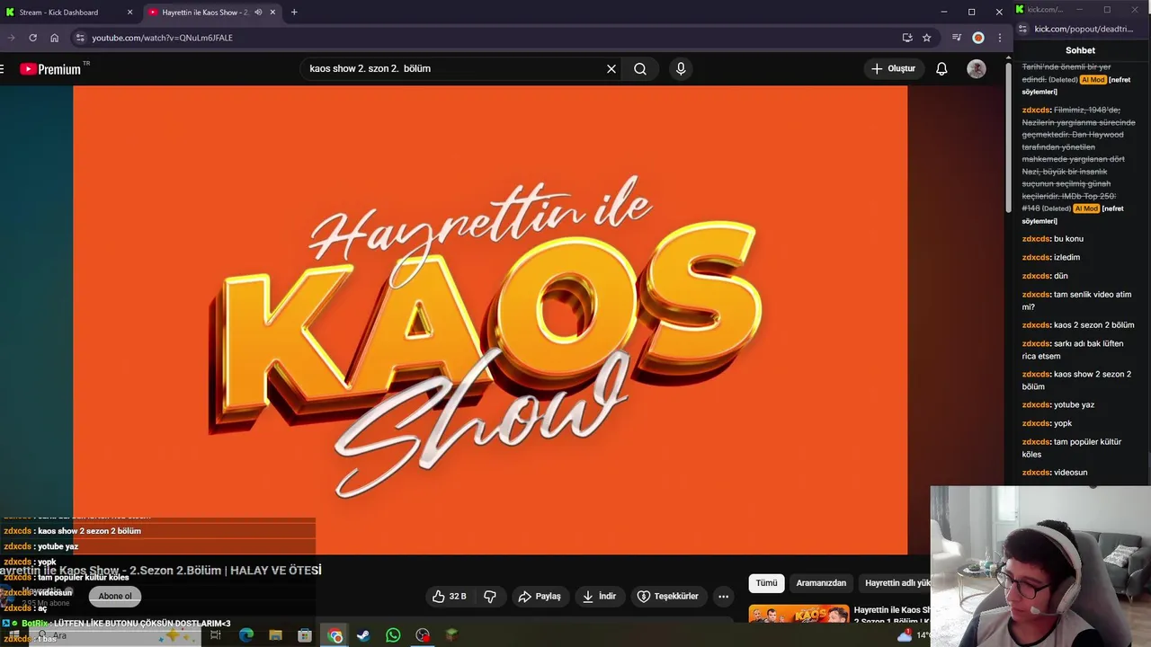Close the Hayrettin ile Kaos Show tab

[272, 12]
